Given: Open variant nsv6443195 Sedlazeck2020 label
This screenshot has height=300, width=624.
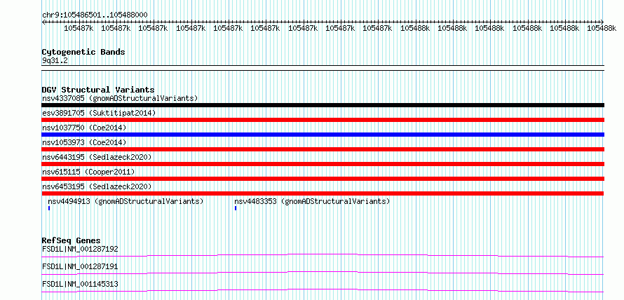Looking at the screenshot, I should click(97, 157).
